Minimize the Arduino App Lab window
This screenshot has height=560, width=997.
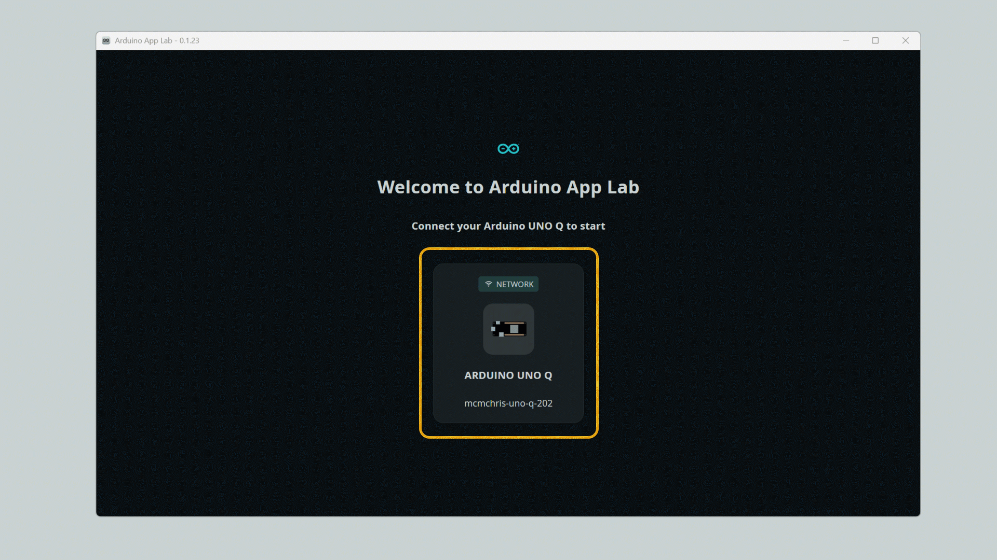[845, 40]
